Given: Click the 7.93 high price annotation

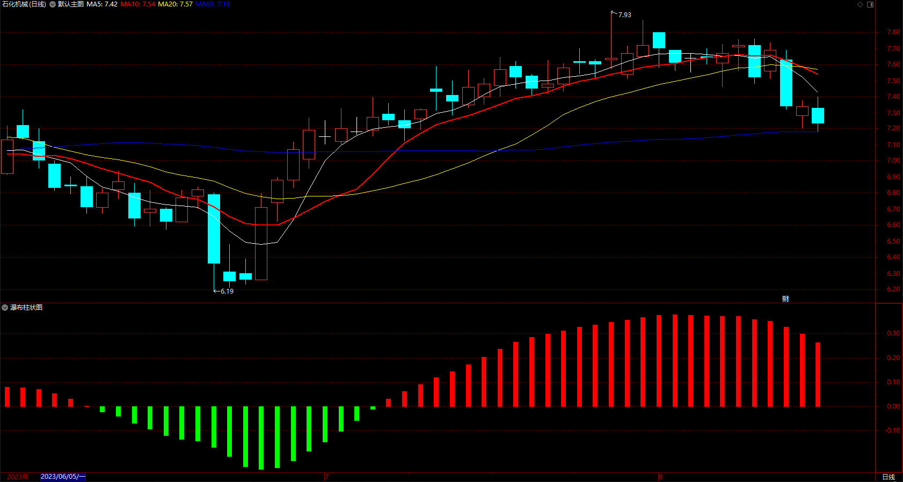Looking at the screenshot, I should [x=625, y=15].
